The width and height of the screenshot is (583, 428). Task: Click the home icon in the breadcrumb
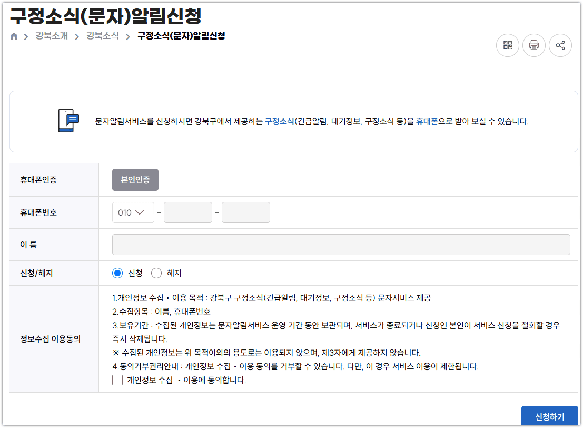[x=14, y=37]
